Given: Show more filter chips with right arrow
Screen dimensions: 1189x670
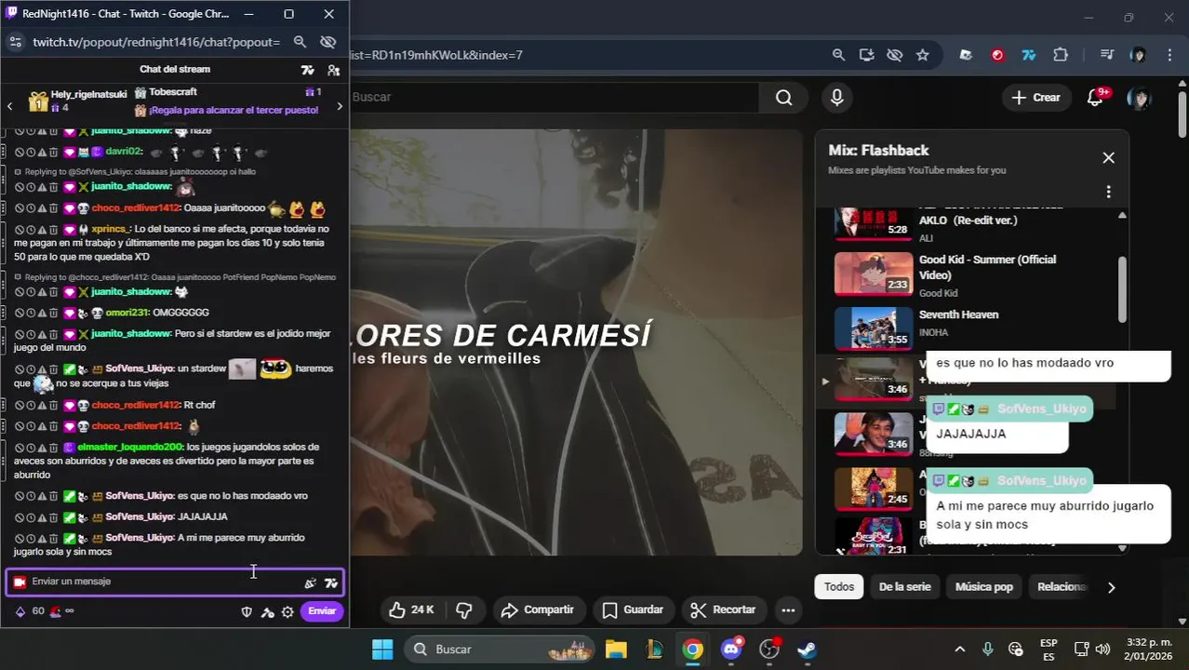Looking at the screenshot, I should [x=1111, y=587].
